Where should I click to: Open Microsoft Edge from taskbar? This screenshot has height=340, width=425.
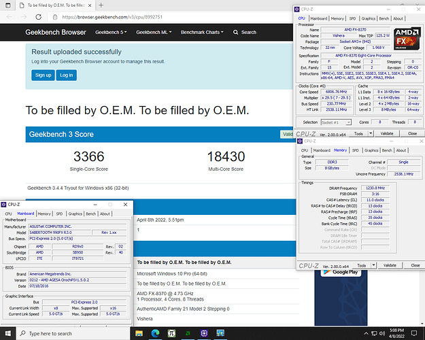pyautogui.click(x=155, y=333)
